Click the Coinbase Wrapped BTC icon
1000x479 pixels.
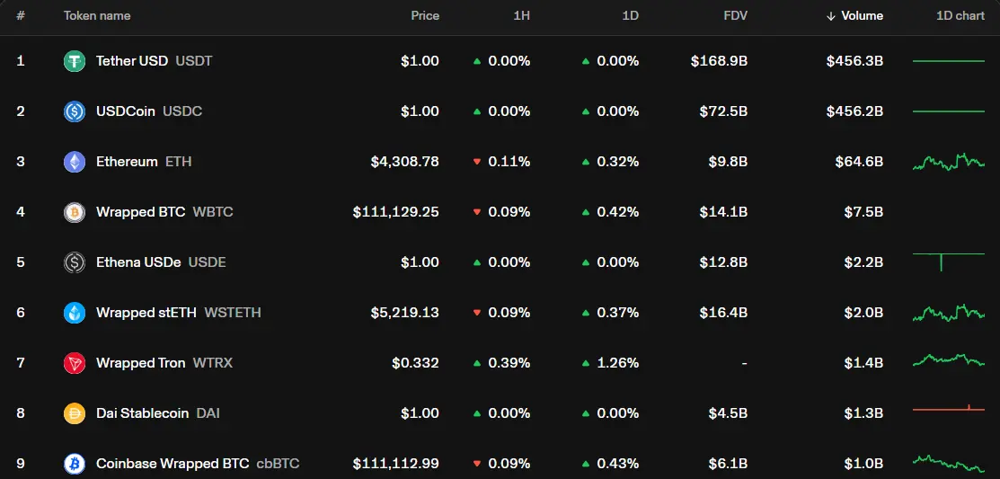pyautogui.click(x=75, y=464)
